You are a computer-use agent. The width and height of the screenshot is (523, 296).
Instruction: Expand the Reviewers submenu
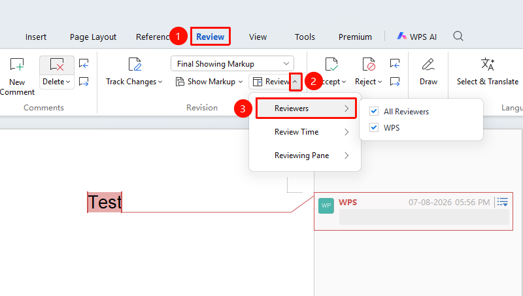[x=306, y=108]
